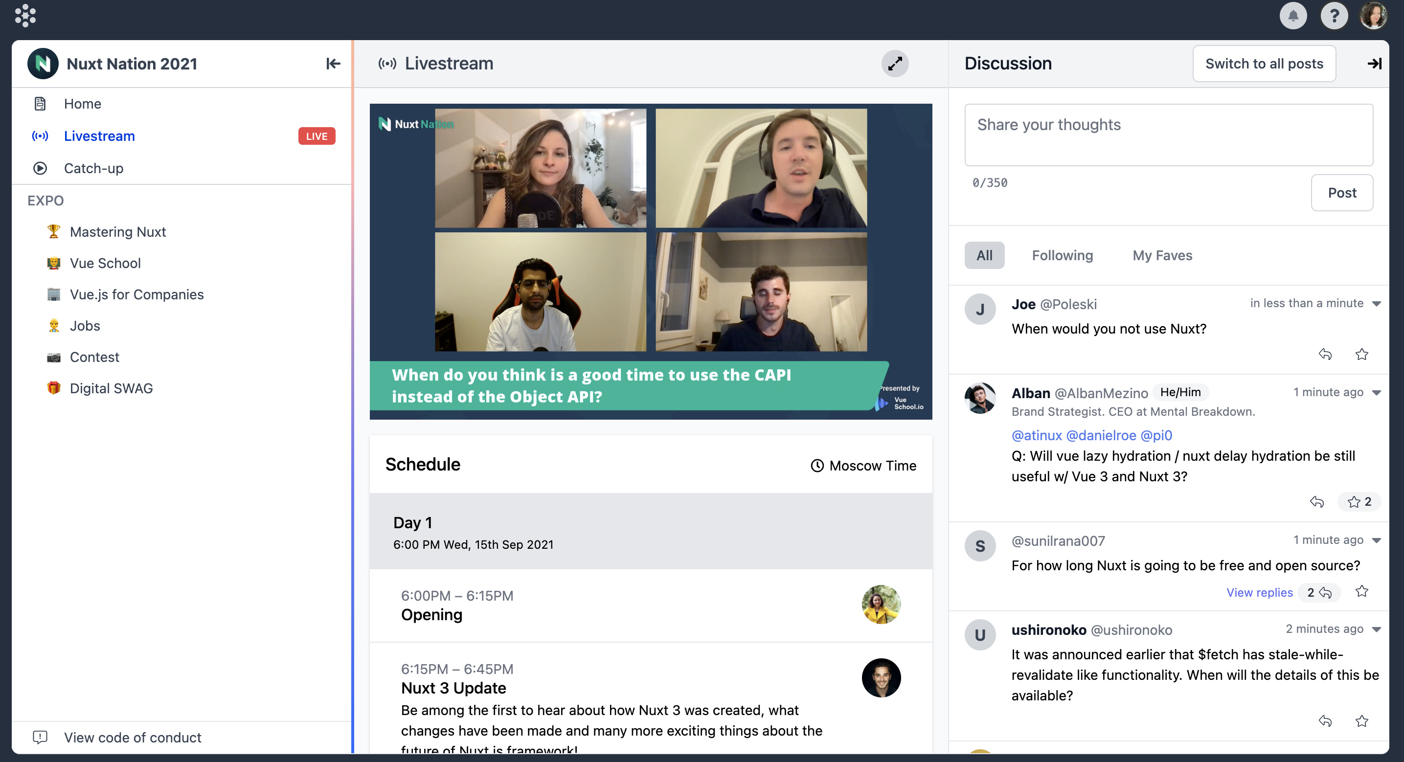This screenshot has width=1404, height=762.
Task: Select the All discussion tab
Action: tap(984, 255)
